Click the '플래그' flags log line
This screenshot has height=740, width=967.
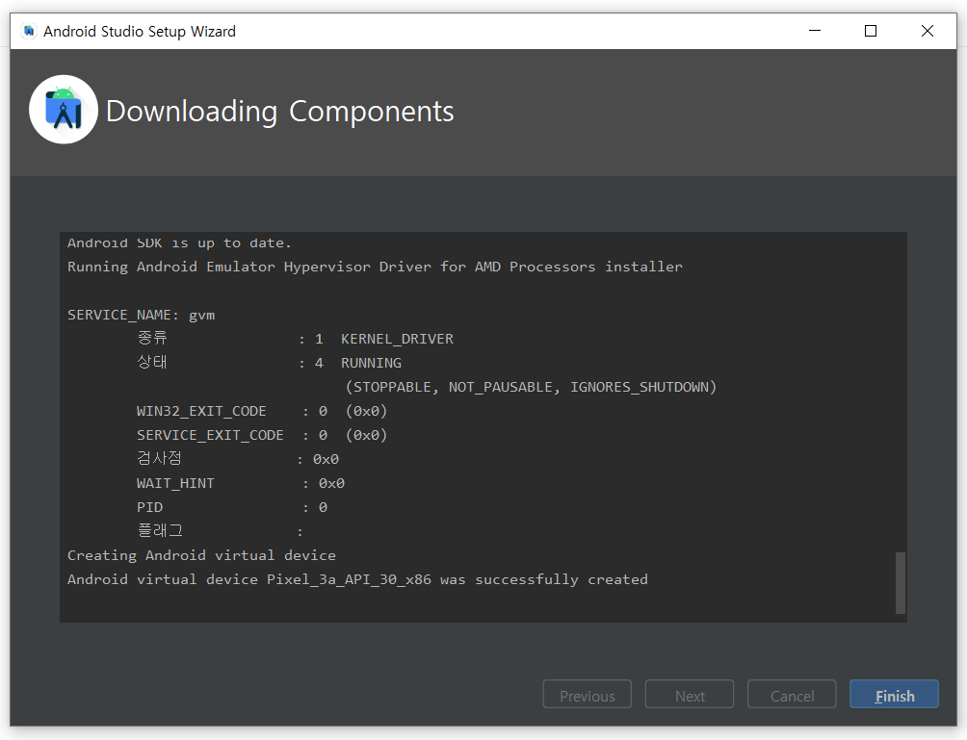pos(220,530)
